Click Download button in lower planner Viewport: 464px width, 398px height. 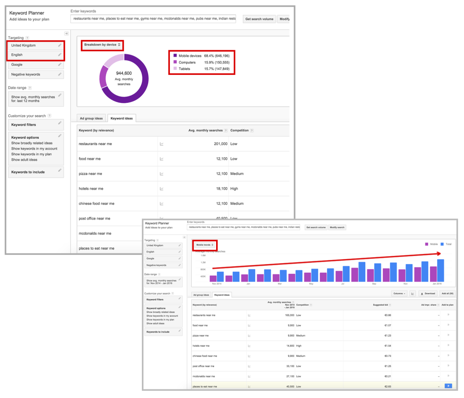click(x=428, y=293)
